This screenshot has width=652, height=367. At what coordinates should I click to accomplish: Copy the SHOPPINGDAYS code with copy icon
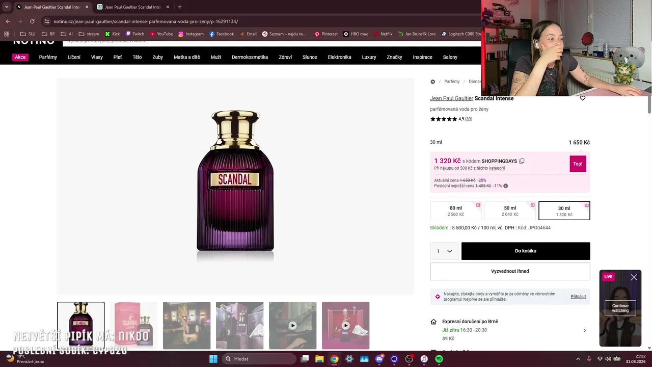[x=522, y=161]
